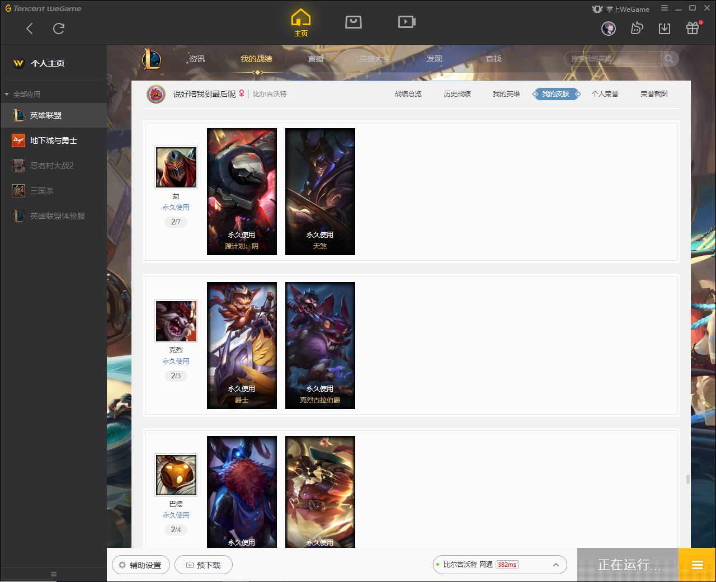Open the main hamburger menu icon
The height and width of the screenshot is (582, 716).
tap(665, 8)
